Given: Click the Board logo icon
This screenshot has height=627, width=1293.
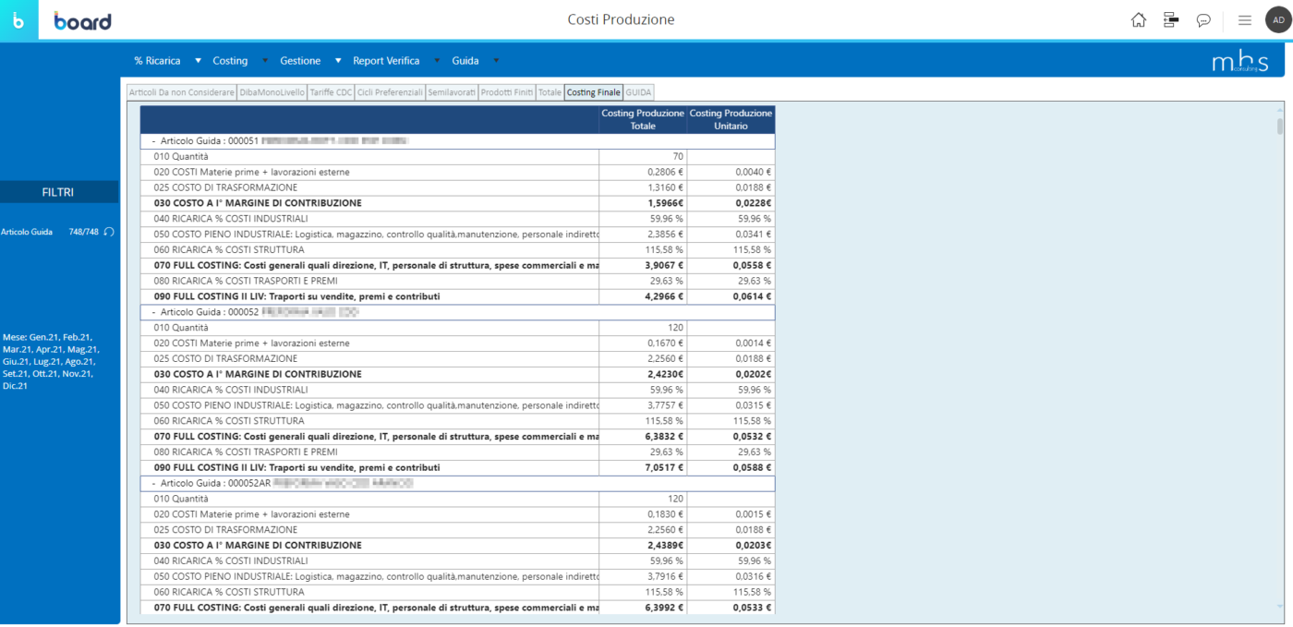Looking at the screenshot, I should pos(18,20).
